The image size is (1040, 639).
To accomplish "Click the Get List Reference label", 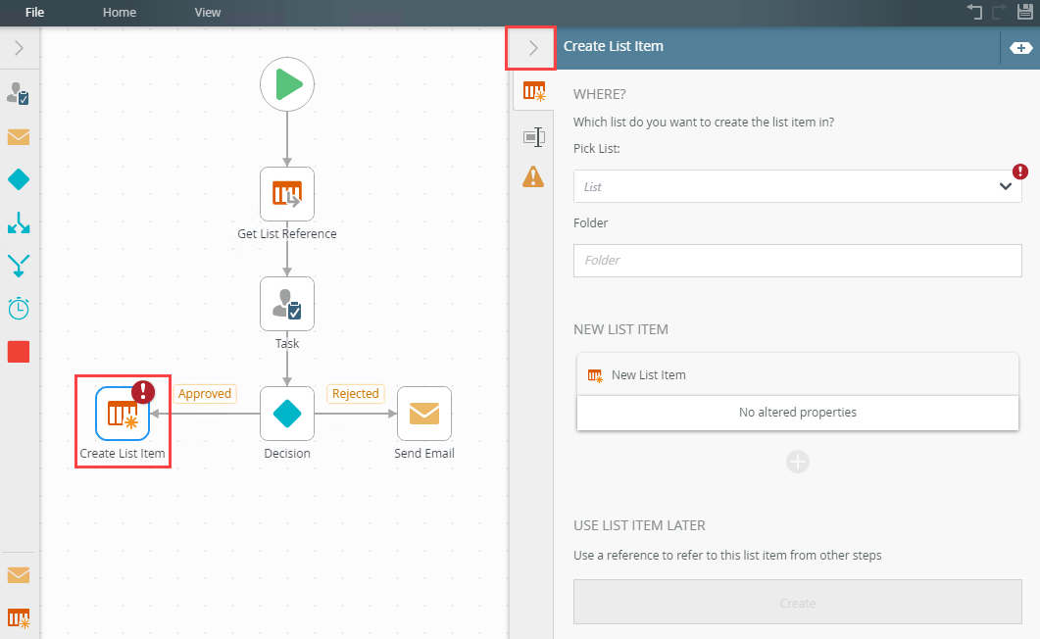I will (x=287, y=234).
